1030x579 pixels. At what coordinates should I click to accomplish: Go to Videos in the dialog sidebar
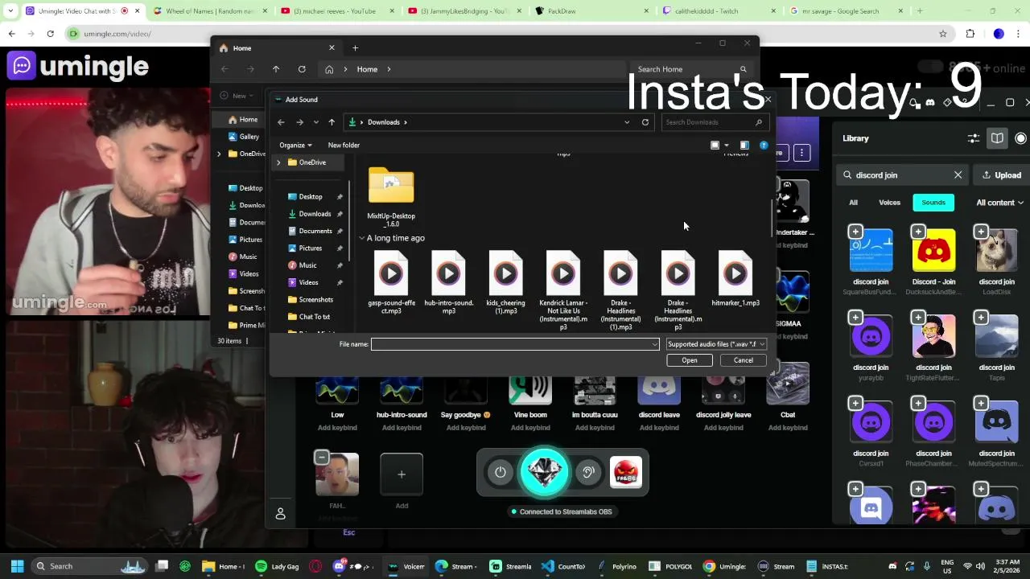[309, 282]
